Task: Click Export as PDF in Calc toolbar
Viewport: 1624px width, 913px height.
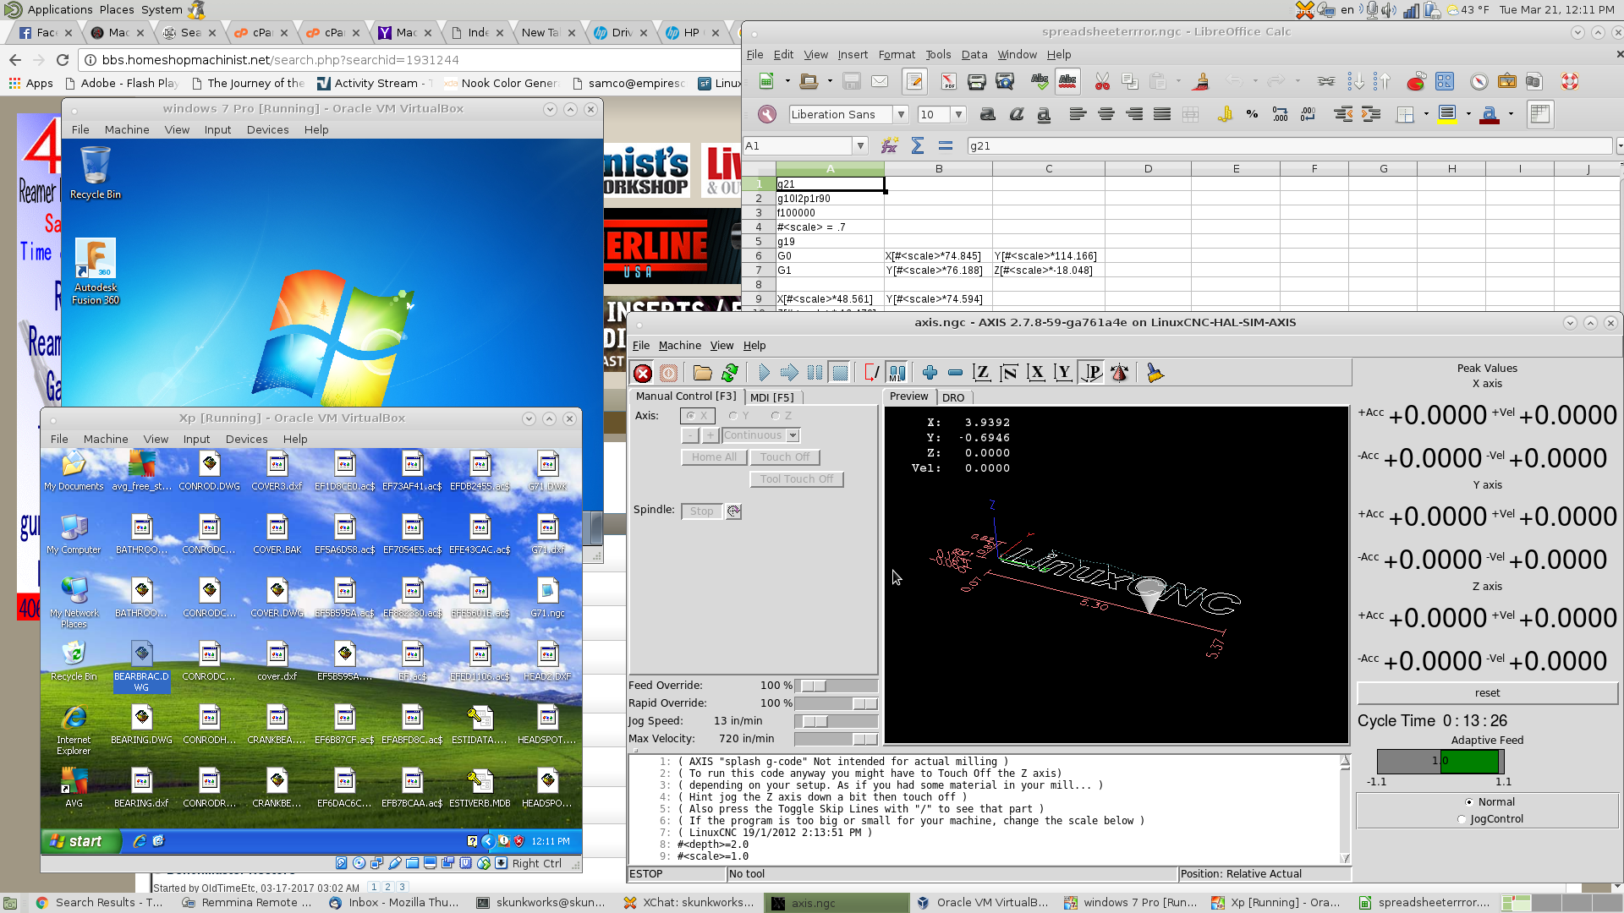Action: click(948, 82)
